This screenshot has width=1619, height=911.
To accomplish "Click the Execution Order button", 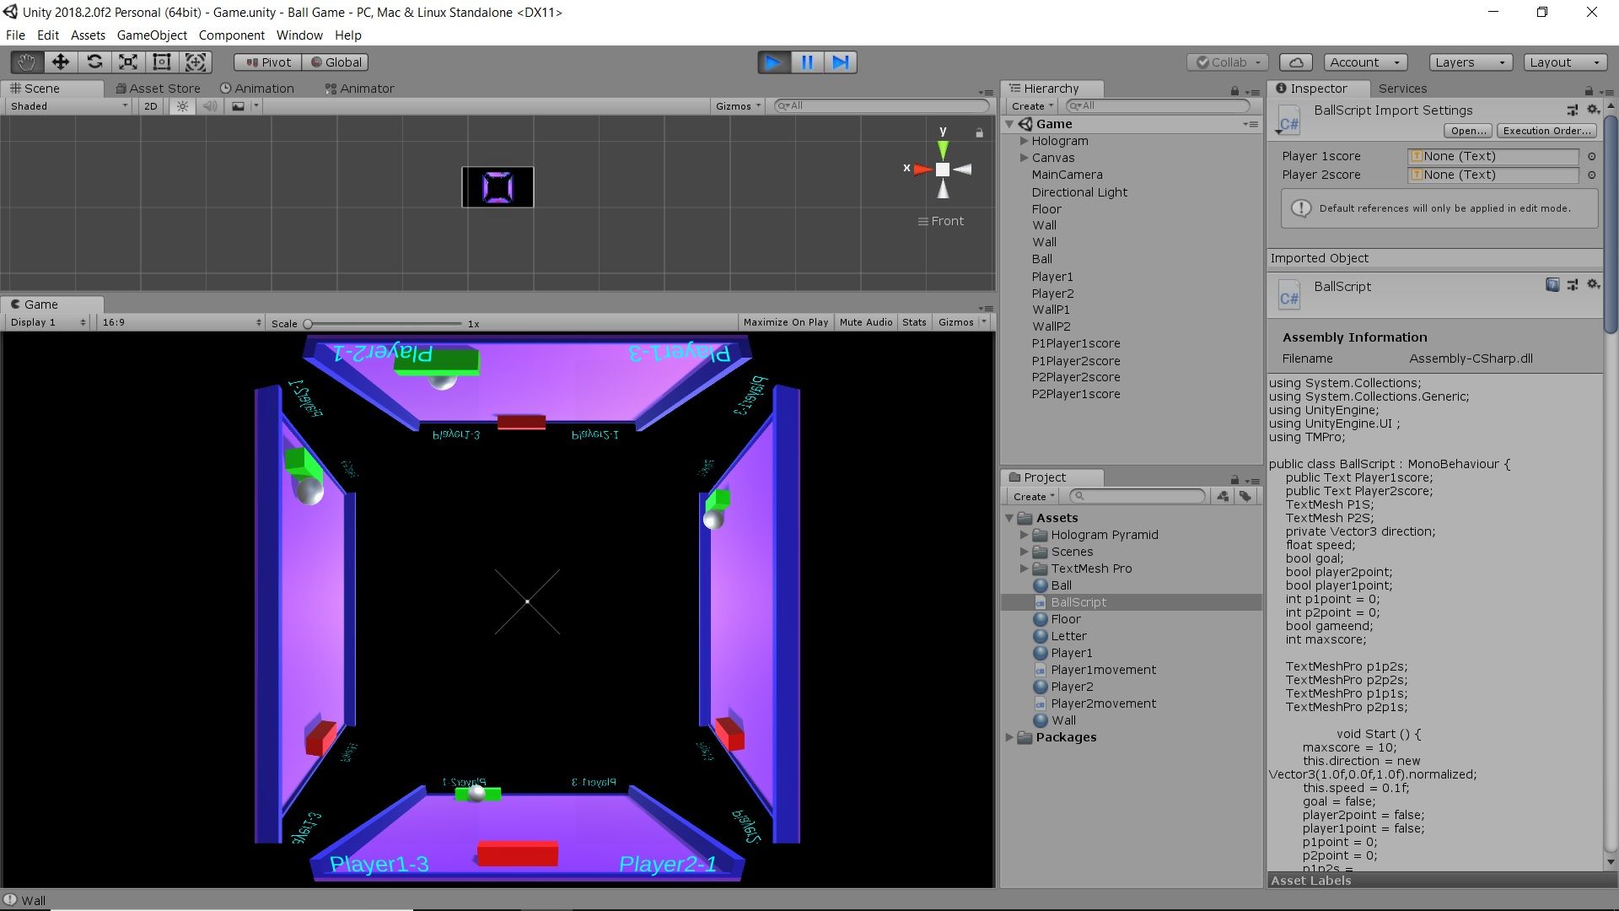I will pos(1546,131).
